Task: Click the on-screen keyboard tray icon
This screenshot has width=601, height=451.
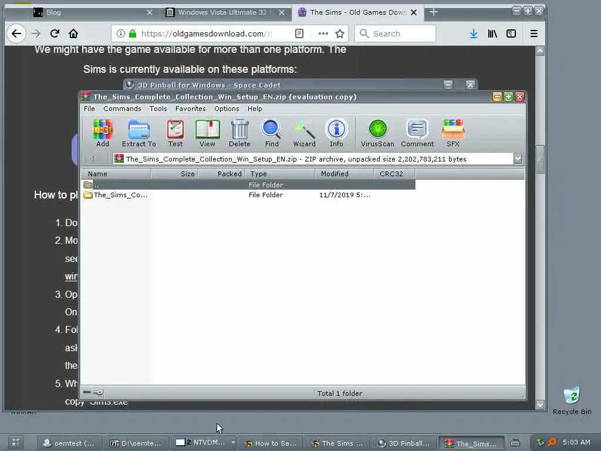Action: pyautogui.click(x=515, y=443)
